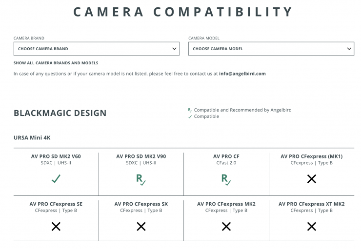Click the green checkmark under AV PRO SD MK2 V60
The height and width of the screenshot is (249, 361).
pos(56,179)
